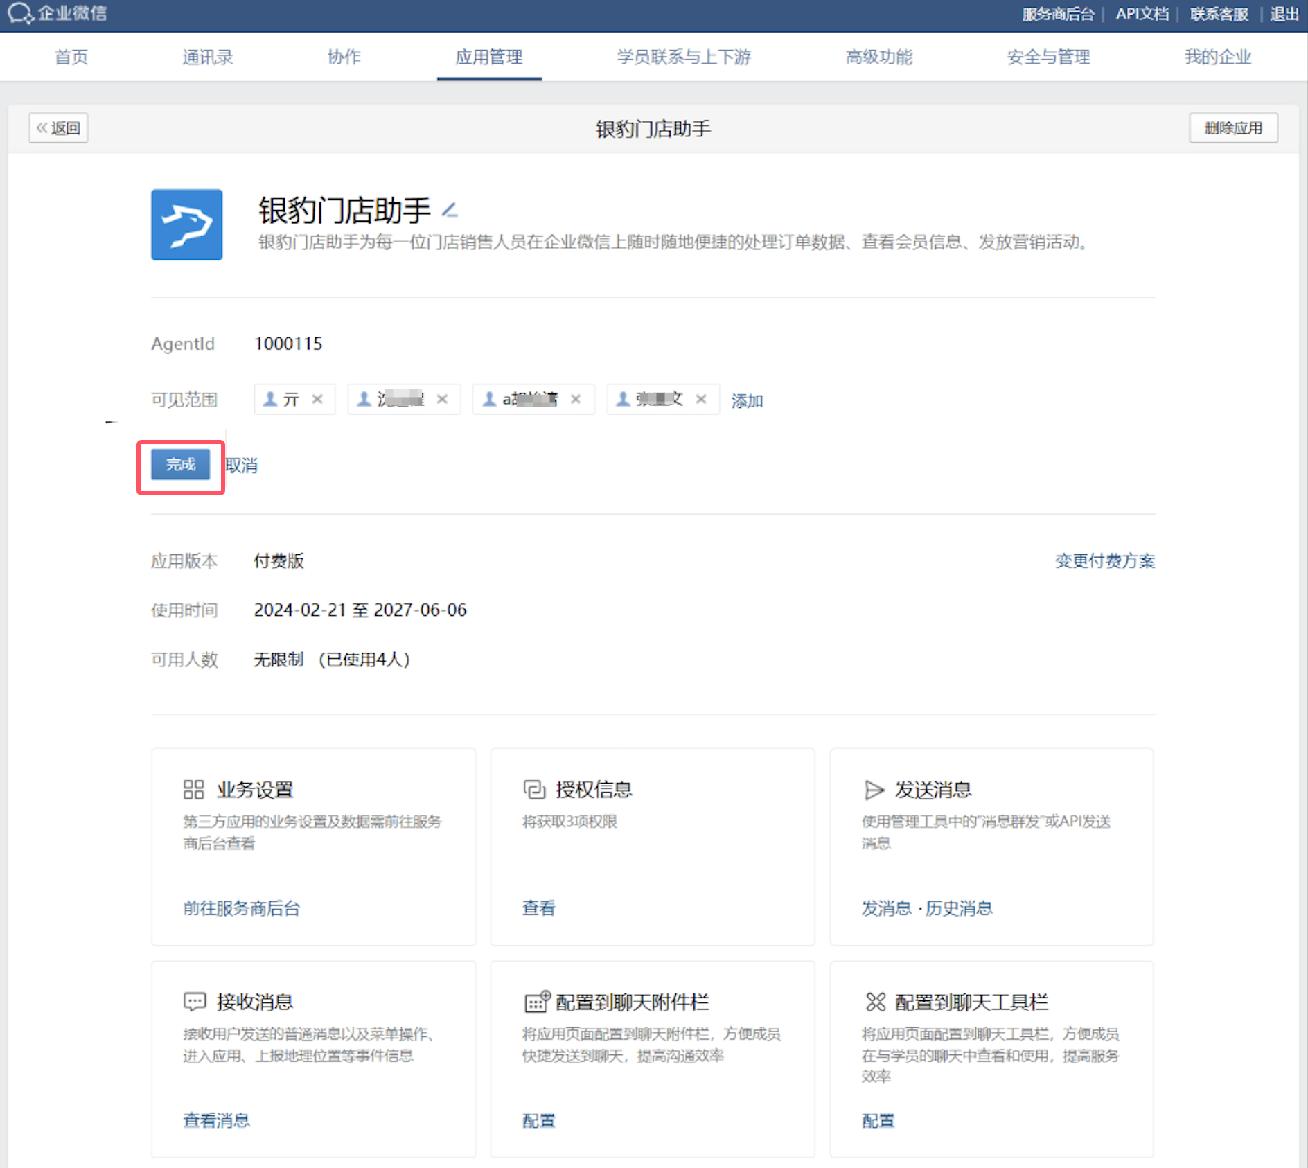
Task: Click 添加 to add visible members
Action: tap(747, 400)
